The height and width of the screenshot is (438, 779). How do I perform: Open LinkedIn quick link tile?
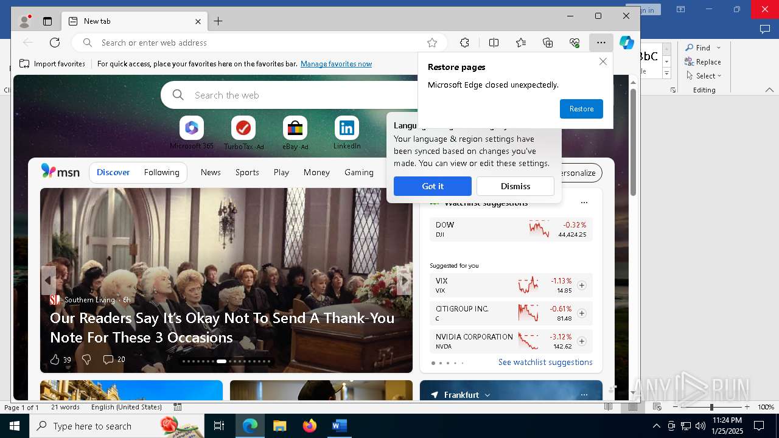coord(347,133)
